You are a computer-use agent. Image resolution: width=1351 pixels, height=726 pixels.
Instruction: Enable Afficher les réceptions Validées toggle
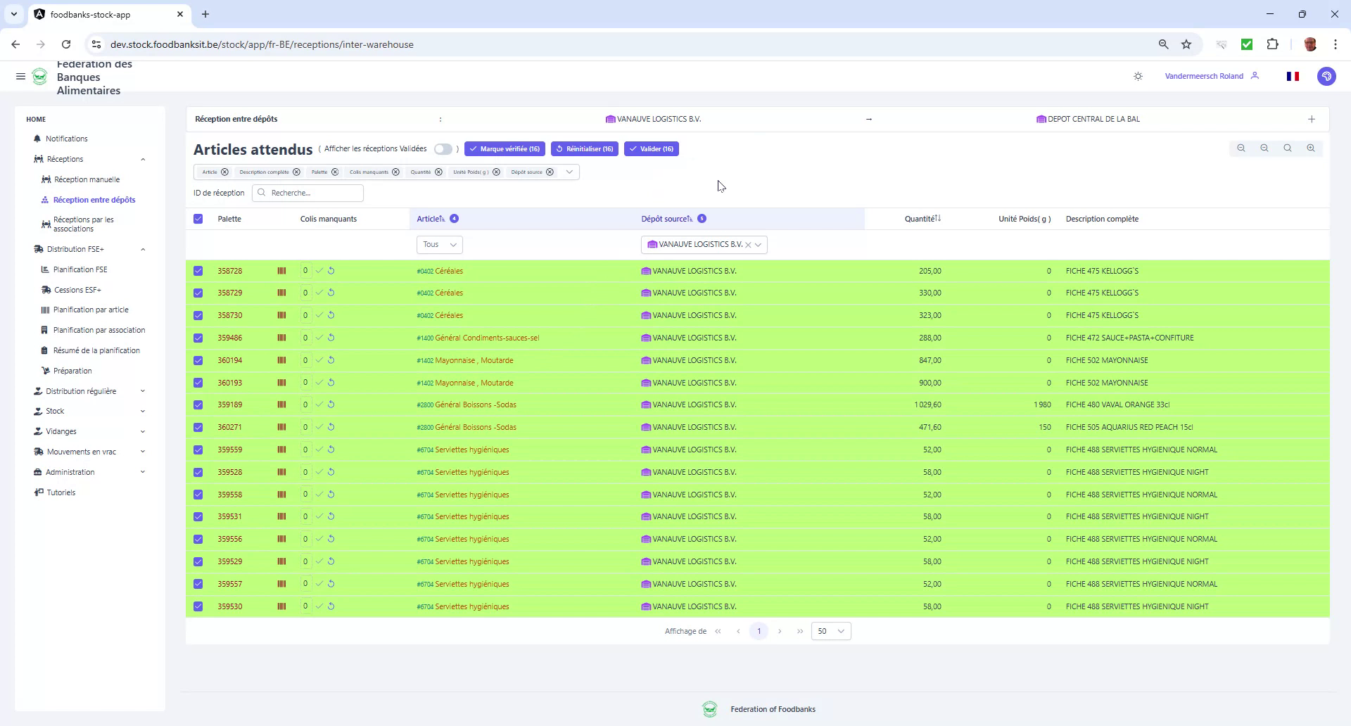click(443, 149)
